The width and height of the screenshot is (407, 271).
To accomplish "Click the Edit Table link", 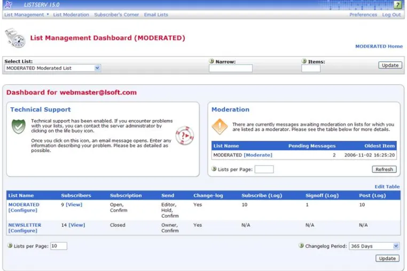I will coord(387,187).
